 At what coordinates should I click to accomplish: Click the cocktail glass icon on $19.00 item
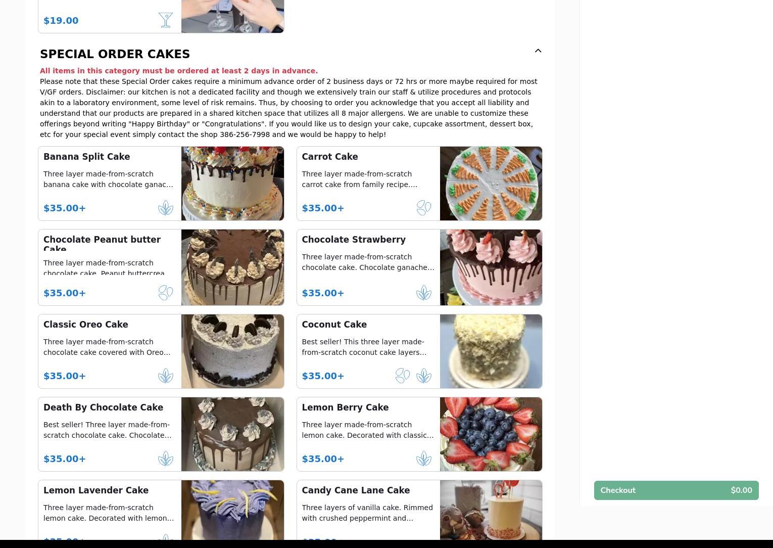pos(166,20)
